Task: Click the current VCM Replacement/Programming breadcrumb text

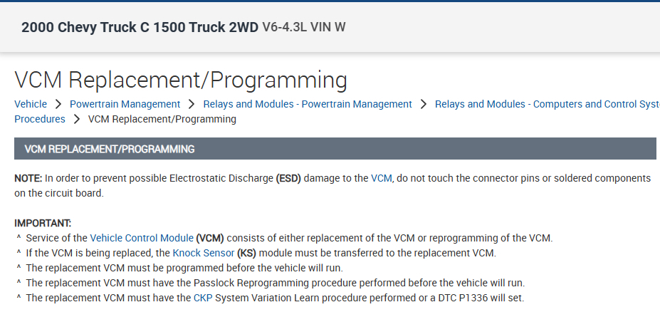Action: pyautogui.click(x=162, y=119)
